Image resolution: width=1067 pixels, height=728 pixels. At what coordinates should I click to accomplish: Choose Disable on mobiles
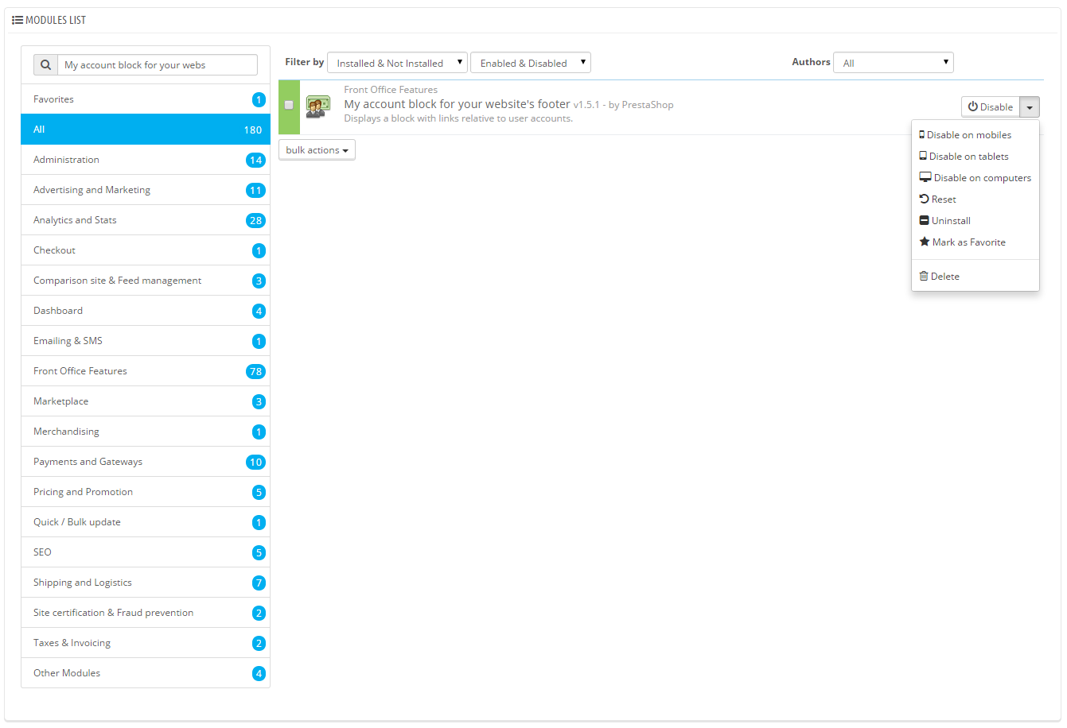[x=975, y=135]
